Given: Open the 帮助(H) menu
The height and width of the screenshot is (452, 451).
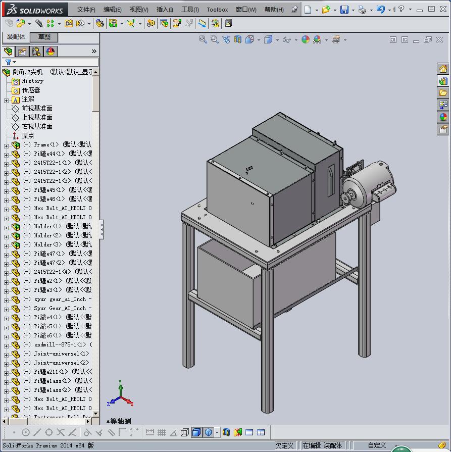Looking at the screenshot, I should (x=274, y=10).
